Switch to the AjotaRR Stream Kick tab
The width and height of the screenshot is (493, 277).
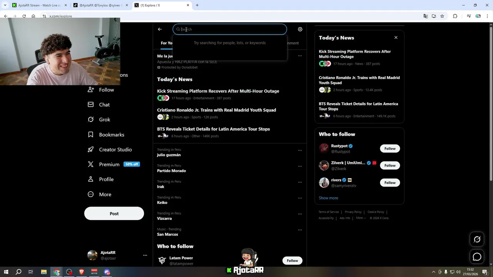coord(40,5)
